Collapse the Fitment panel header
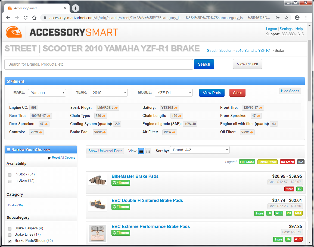 point(155,81)
